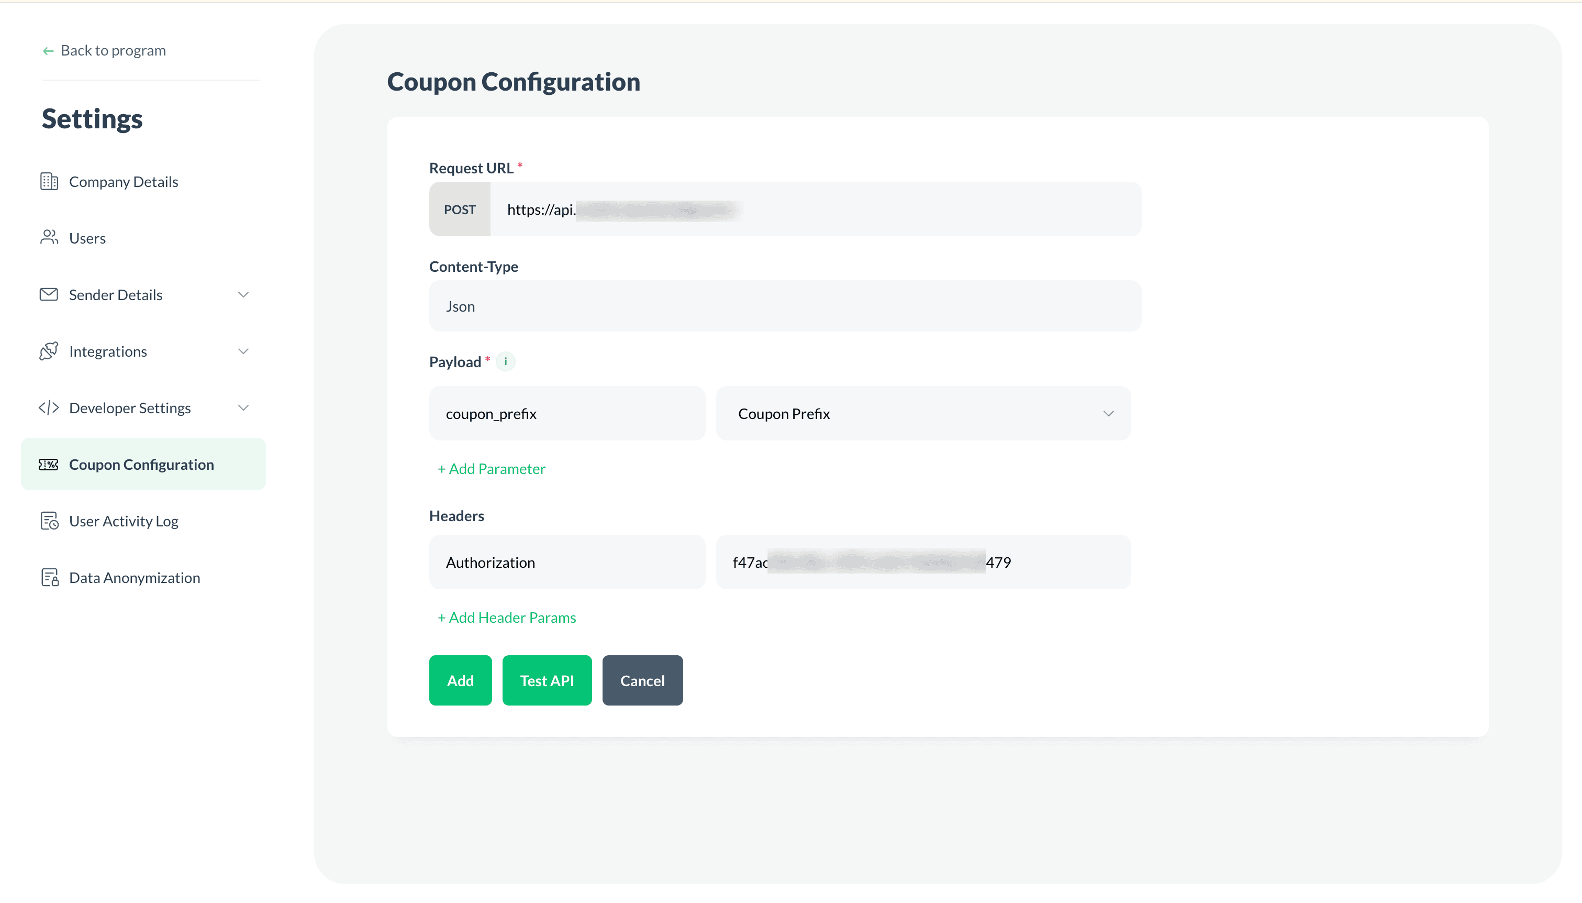Click the Add Parameter link
This screenshot has height=903, width=1582.
click(x=492, y=469)
